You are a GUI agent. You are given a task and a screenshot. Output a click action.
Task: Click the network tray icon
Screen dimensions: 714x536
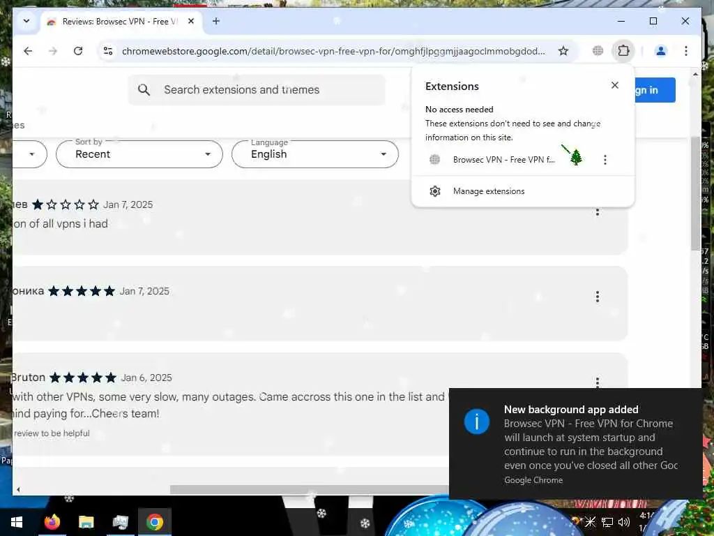[607, 522]
